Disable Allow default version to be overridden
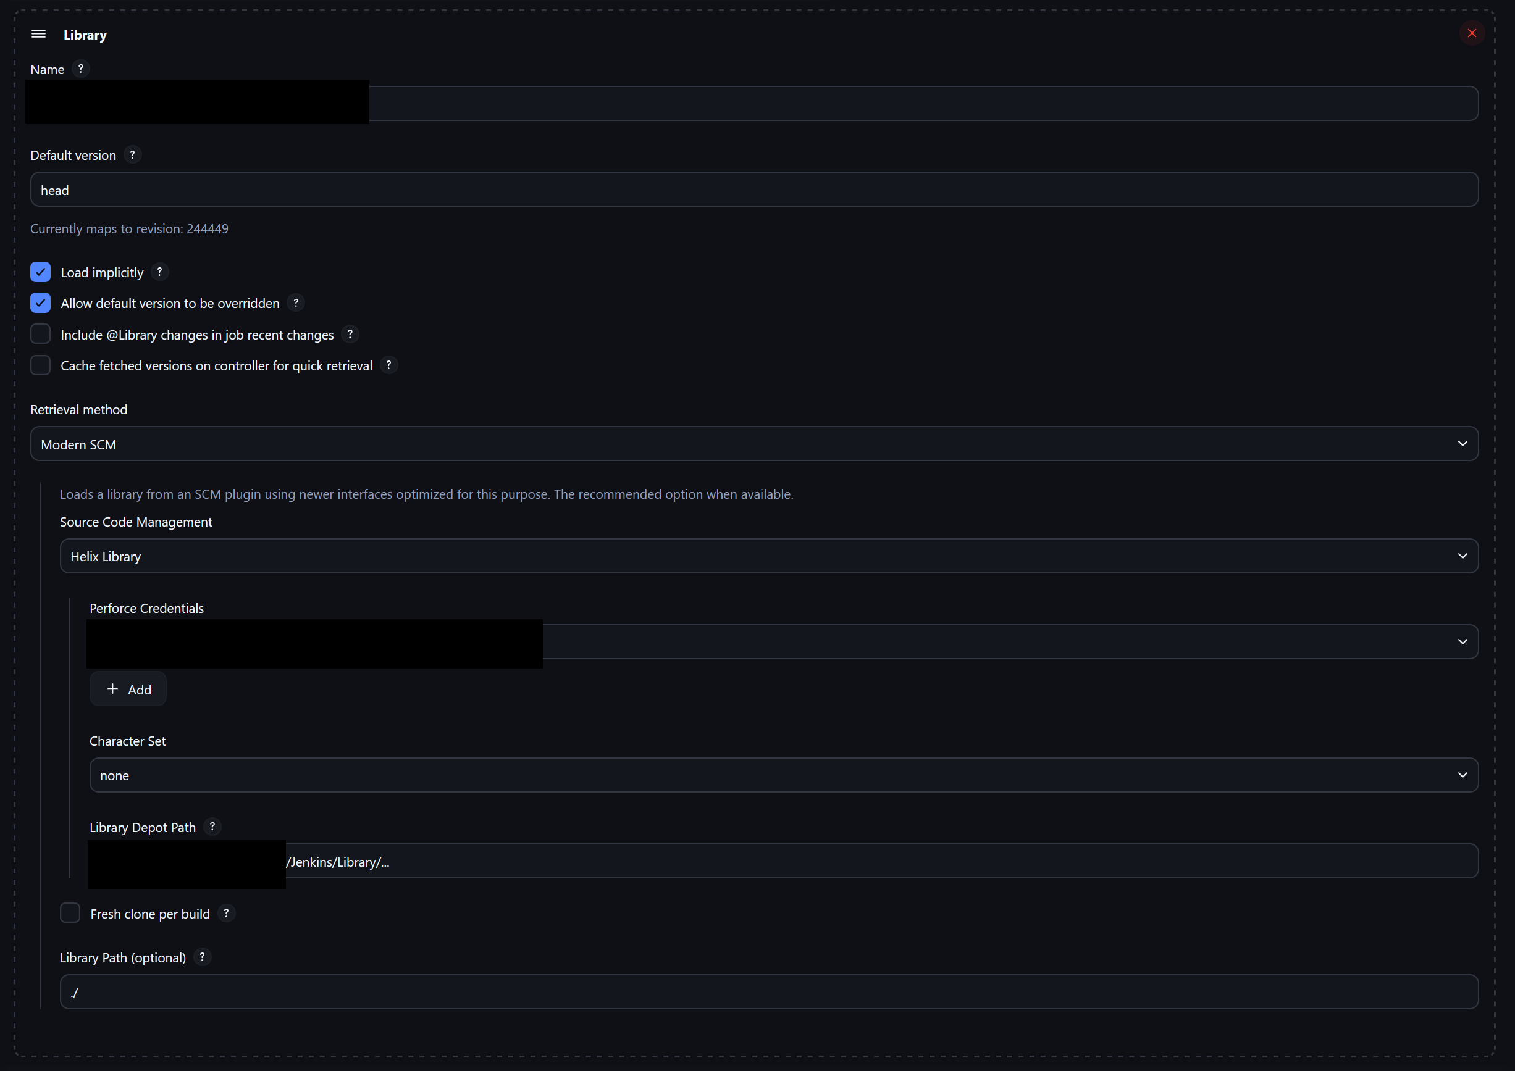1515x1071 pixels. coord(40,302)
